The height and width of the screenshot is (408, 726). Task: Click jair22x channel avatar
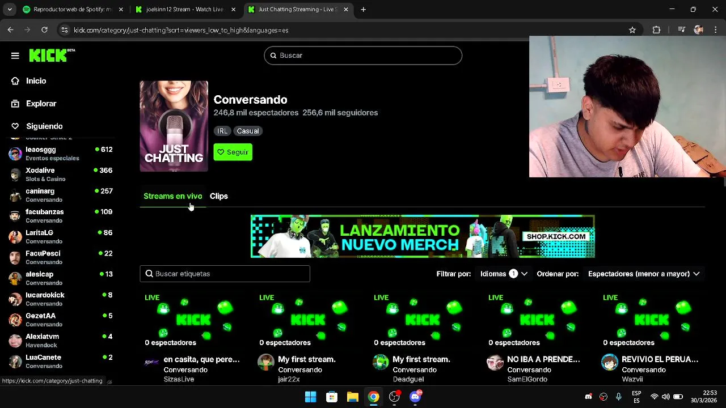(266, 362)
